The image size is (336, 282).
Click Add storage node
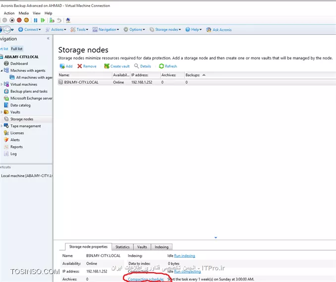pos(66,66)
